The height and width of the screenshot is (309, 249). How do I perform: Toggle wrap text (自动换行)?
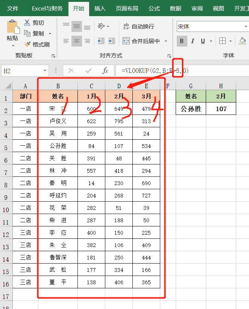coord(139,26)
